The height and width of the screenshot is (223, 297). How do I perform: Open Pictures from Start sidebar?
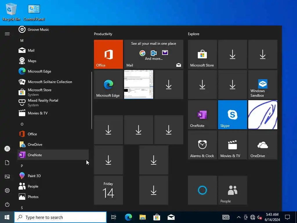[x=7, y=177]
